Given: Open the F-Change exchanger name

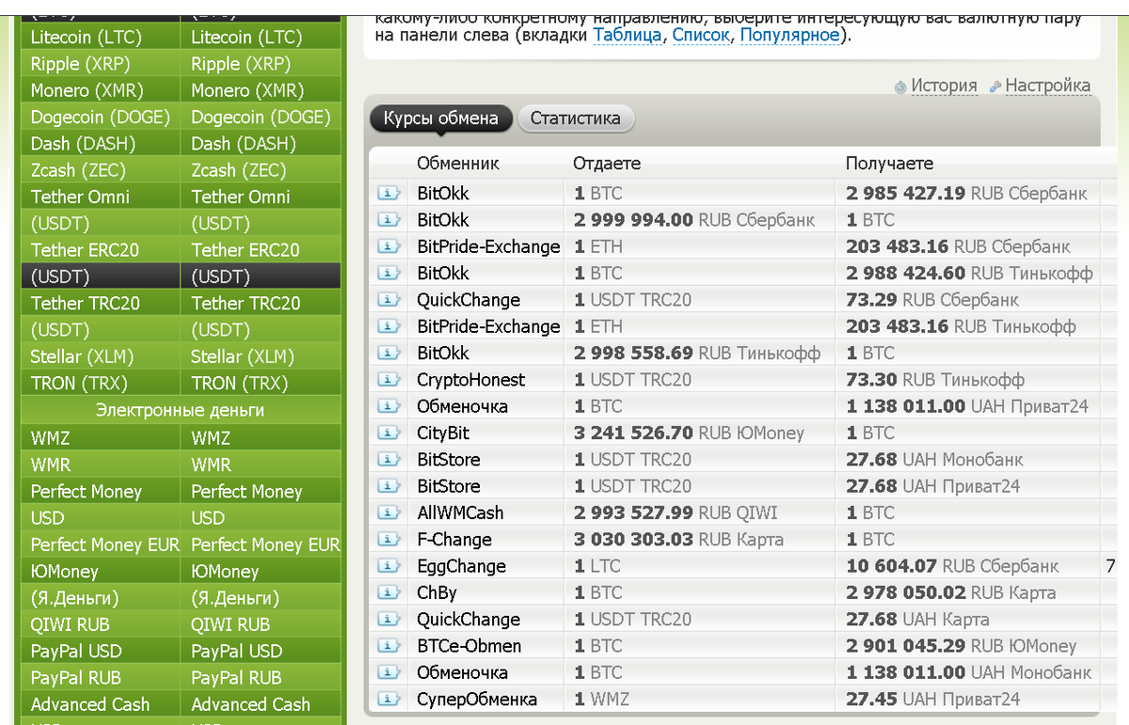Looking at the screenshot, I should tap(454, 540).
